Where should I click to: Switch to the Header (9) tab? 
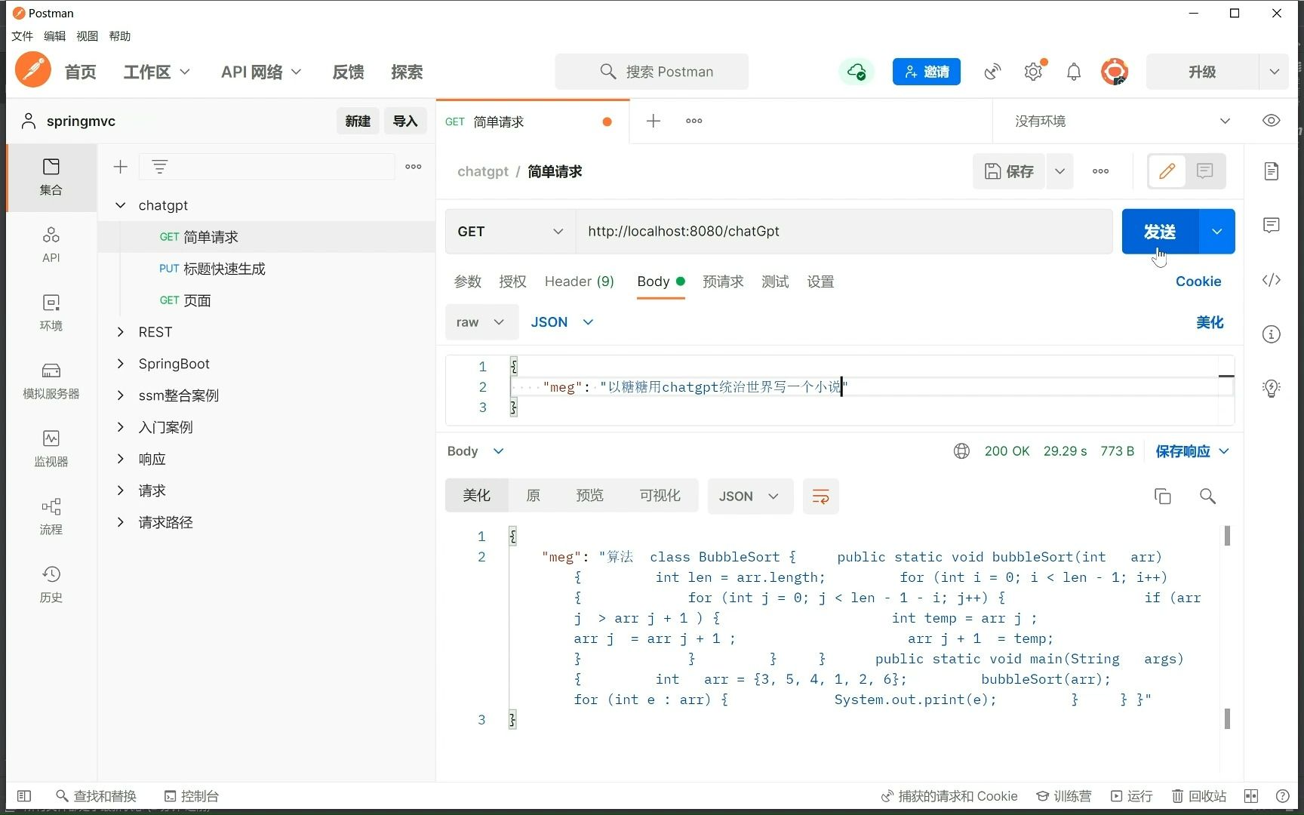coord(580,281)
